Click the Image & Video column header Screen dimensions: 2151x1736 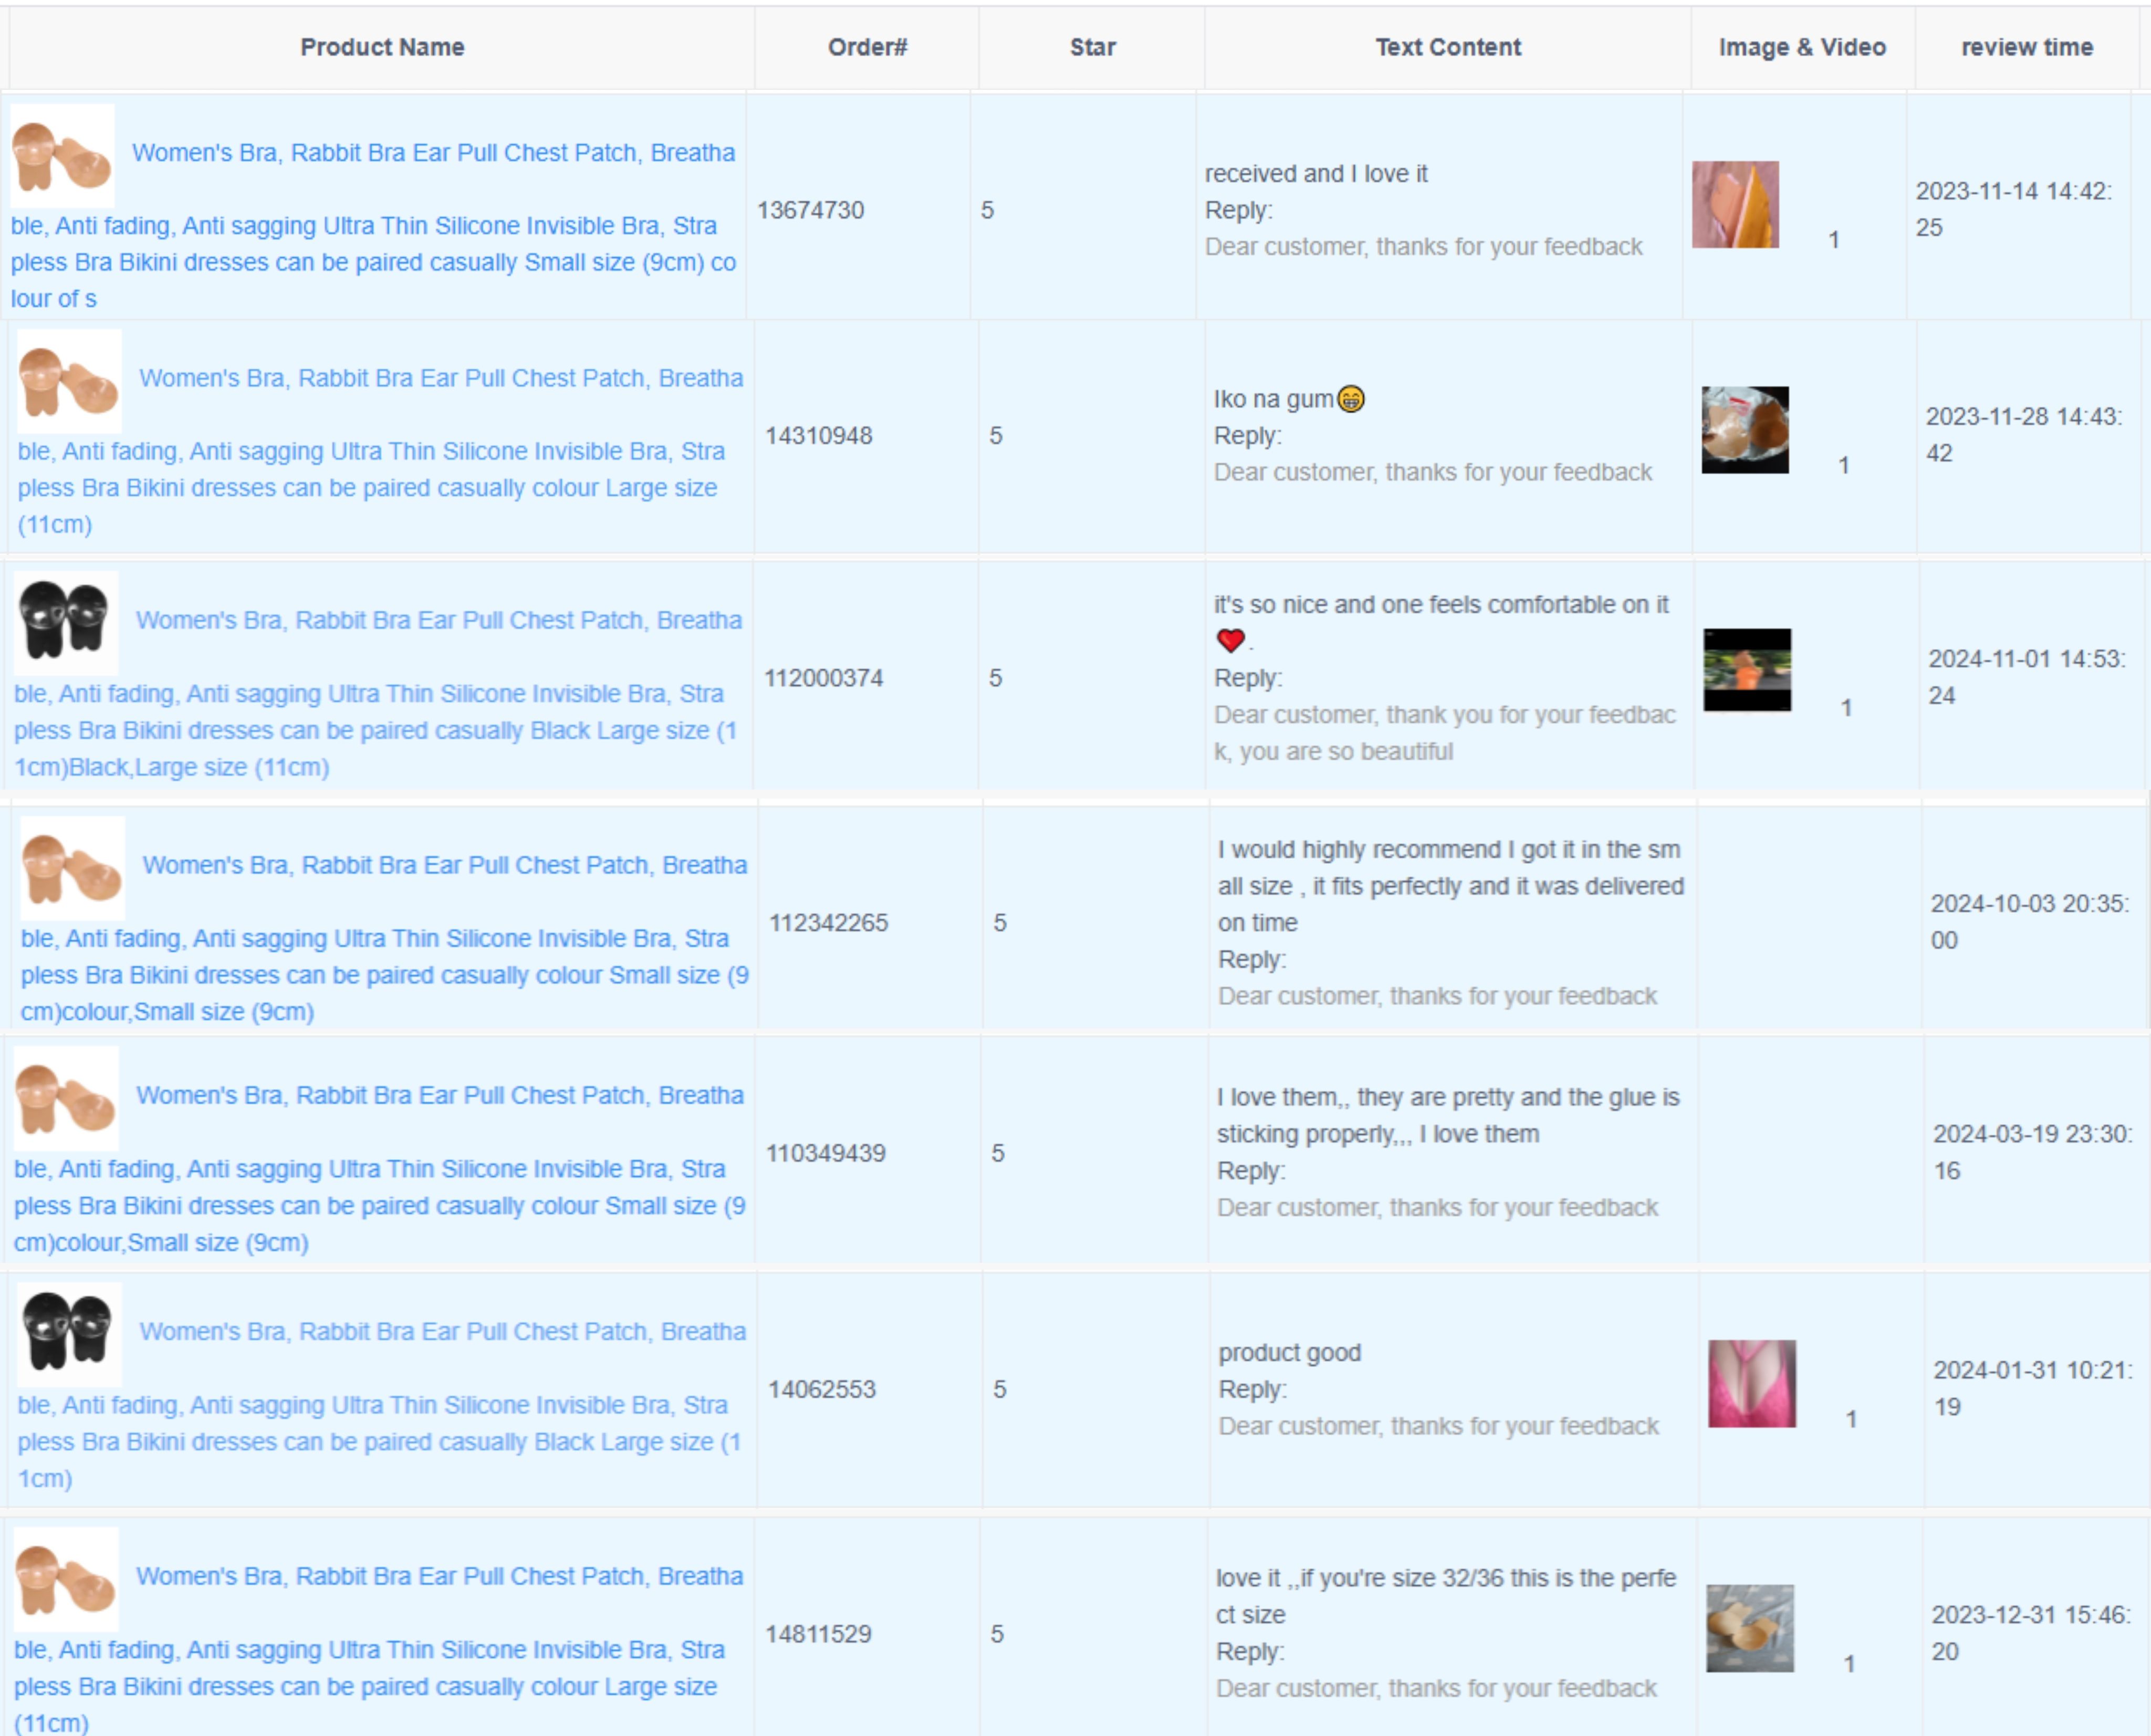[x=1802, y=47]
